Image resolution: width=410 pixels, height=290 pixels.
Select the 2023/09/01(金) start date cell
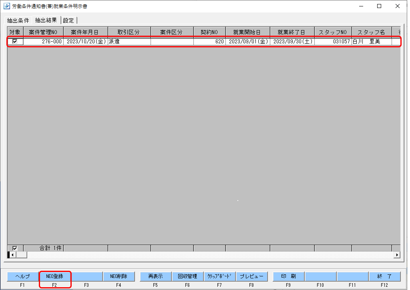(x=247, y=41)
